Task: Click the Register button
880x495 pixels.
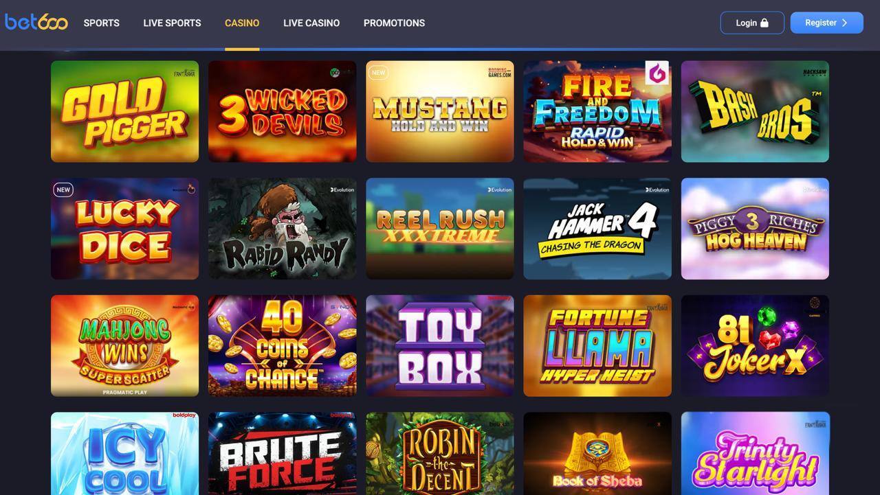Action: pyautogui.click(x=827, y=23)
